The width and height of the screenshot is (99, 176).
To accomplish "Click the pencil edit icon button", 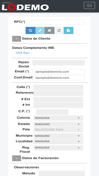I will [x=40, y=30].
